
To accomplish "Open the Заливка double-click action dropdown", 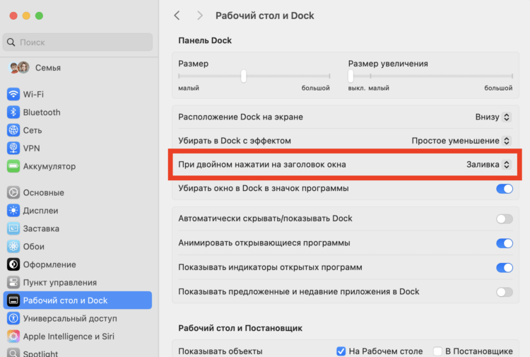I will tap(488, 164).
